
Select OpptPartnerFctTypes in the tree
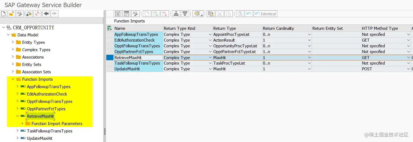(x=46, y=109)
